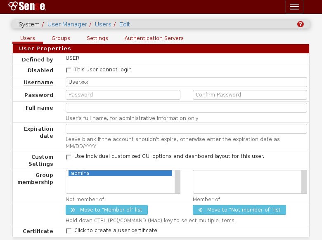Enable 'This user cannot login' checkbox

tap(69, 70)
